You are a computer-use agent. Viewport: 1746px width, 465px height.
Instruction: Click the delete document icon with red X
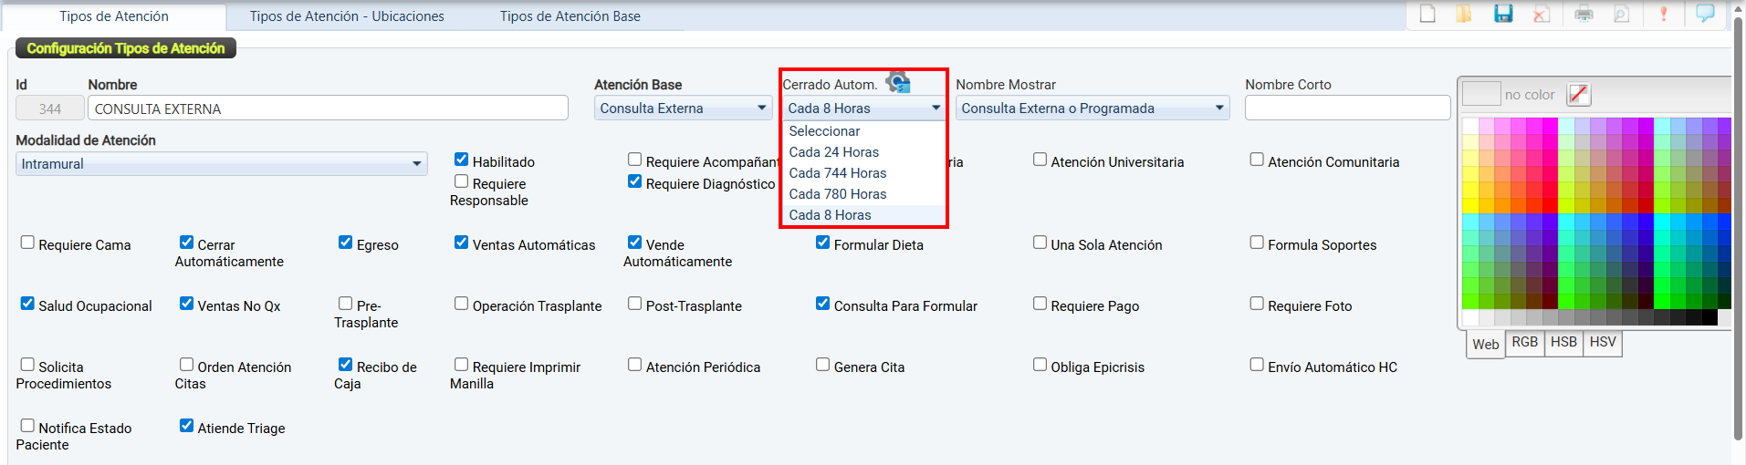click(x=1542, y=14)
